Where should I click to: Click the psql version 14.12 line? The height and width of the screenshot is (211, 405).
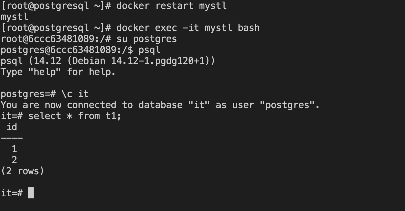108,61
